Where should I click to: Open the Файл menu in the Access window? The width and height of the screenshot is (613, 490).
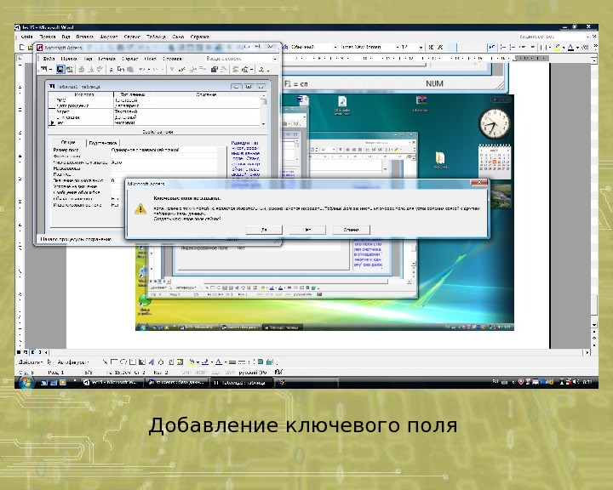click(49, 59)
